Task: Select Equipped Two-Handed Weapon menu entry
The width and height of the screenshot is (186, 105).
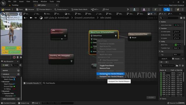Action: click(x=110, y=76)
